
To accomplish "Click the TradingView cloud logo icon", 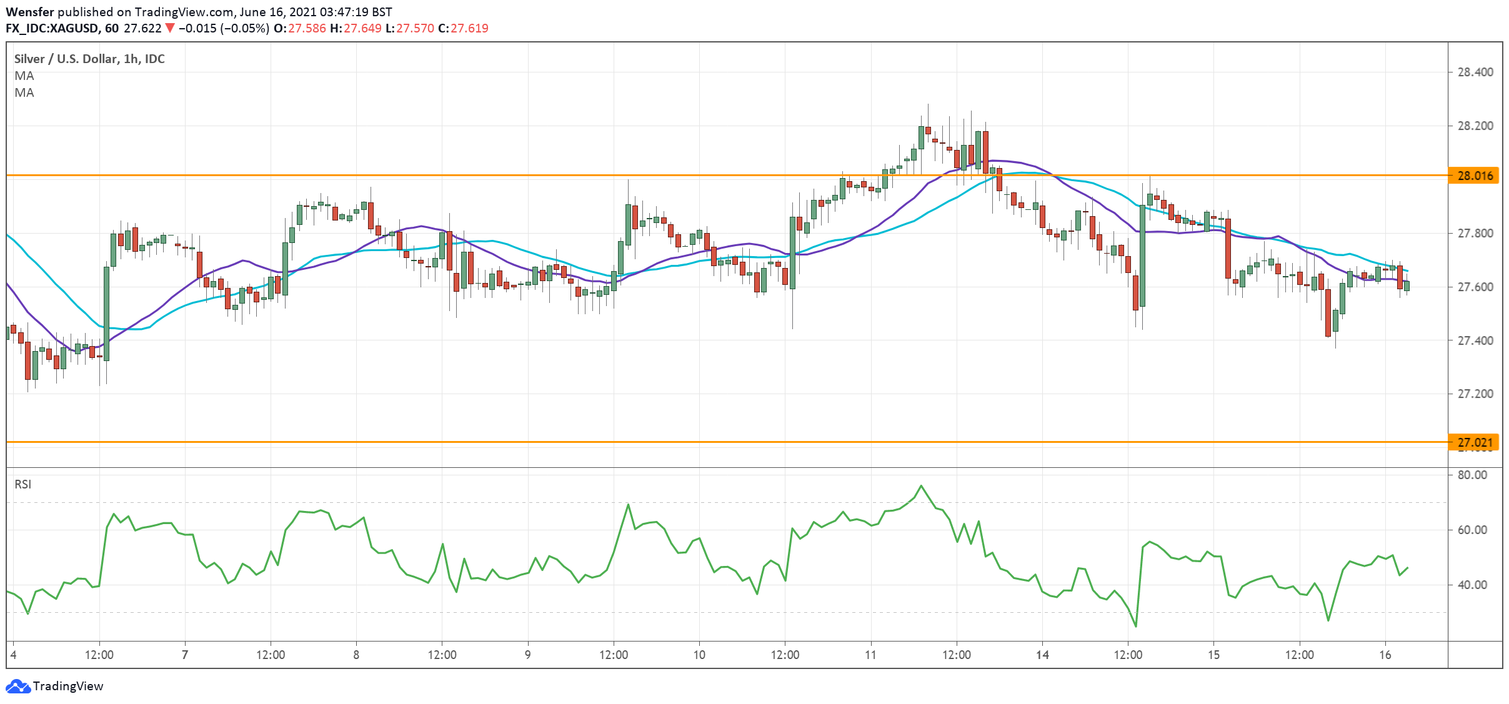I will [x=17, y=686].
